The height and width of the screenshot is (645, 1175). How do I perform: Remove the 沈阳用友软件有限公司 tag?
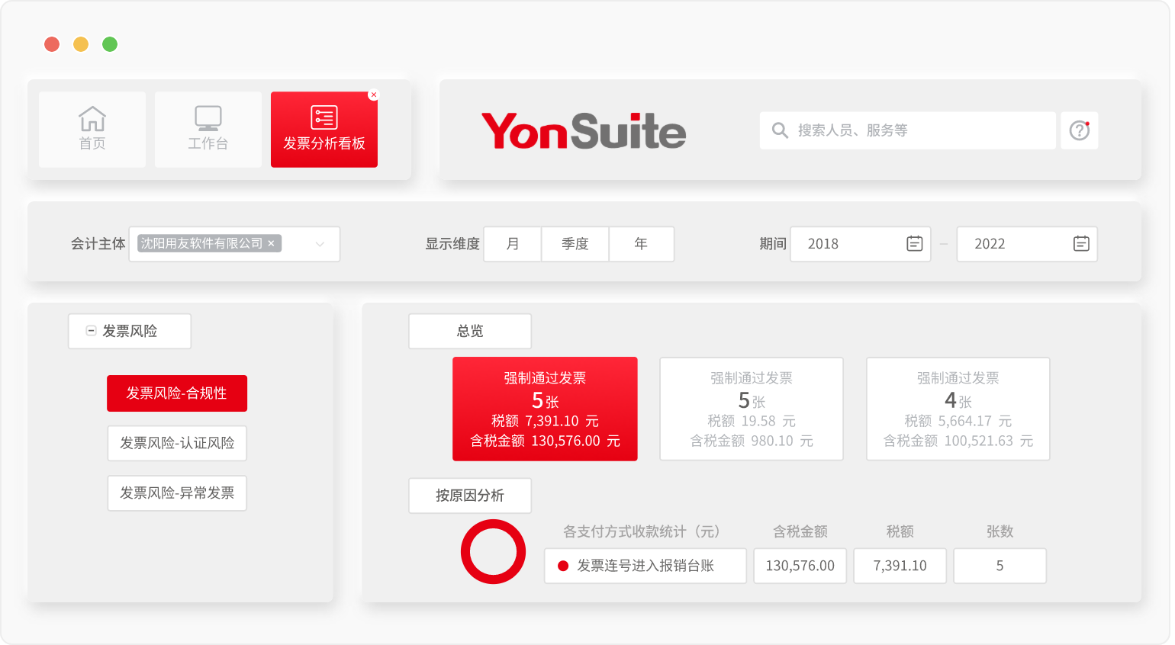coord(271,244)
